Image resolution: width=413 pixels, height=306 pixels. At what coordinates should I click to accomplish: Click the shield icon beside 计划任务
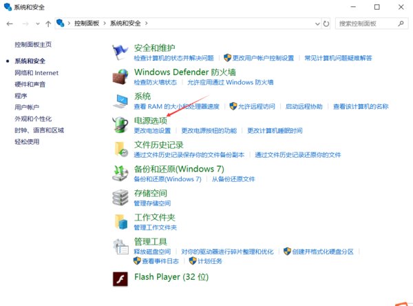[193, 261]
